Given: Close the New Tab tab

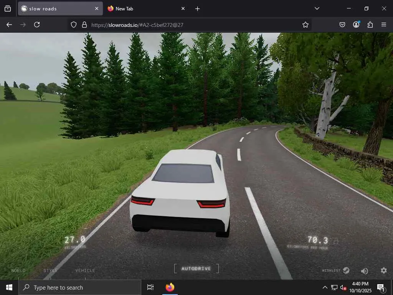Looking at the screenshot, I should pyautogui.click(x=183, y=8).
